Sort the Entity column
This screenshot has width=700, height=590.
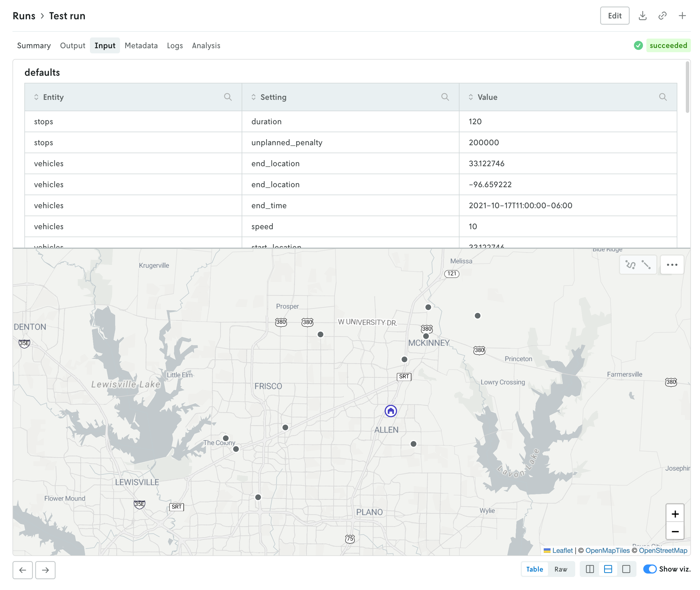36,97
